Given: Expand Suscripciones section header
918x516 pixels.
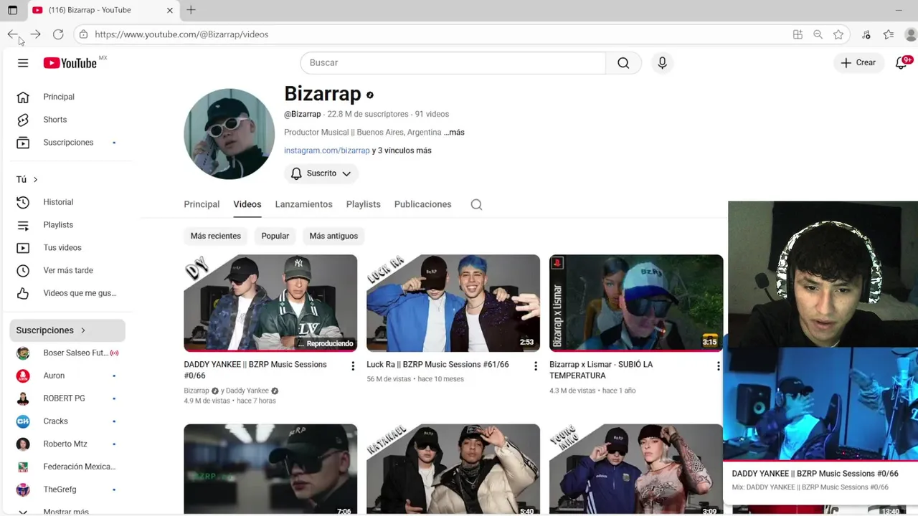Looking at the screenshot, I should [67, 330].
